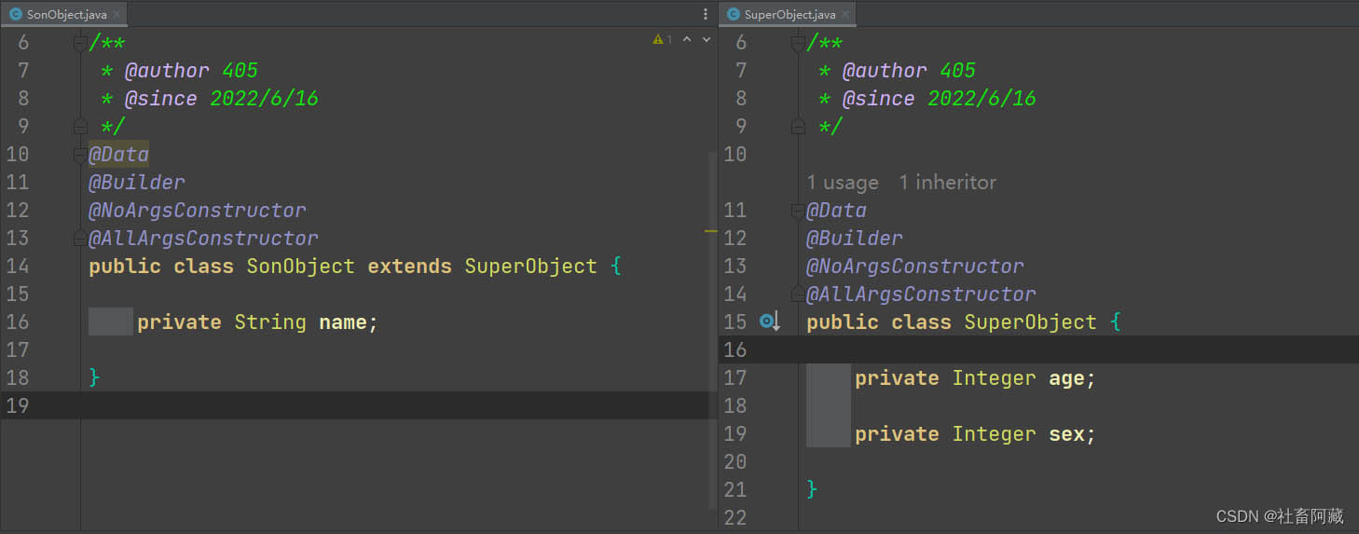The image size is (1359, 534).
Task: Open the "1 usage" code hint
Action: coord(843,183)
